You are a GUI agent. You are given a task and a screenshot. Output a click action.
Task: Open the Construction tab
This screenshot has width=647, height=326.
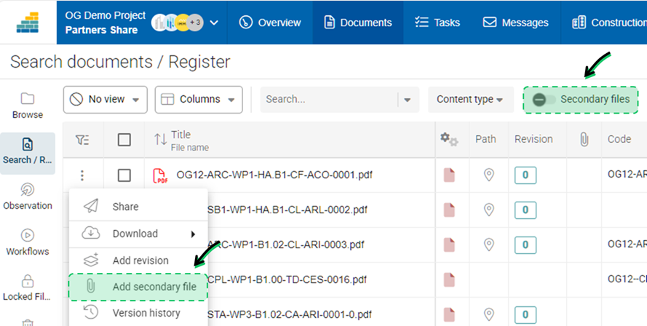pos(609,23)
